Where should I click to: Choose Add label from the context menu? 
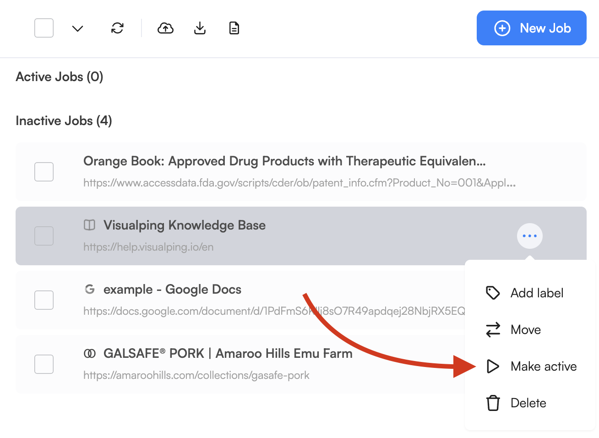[530, 293]
